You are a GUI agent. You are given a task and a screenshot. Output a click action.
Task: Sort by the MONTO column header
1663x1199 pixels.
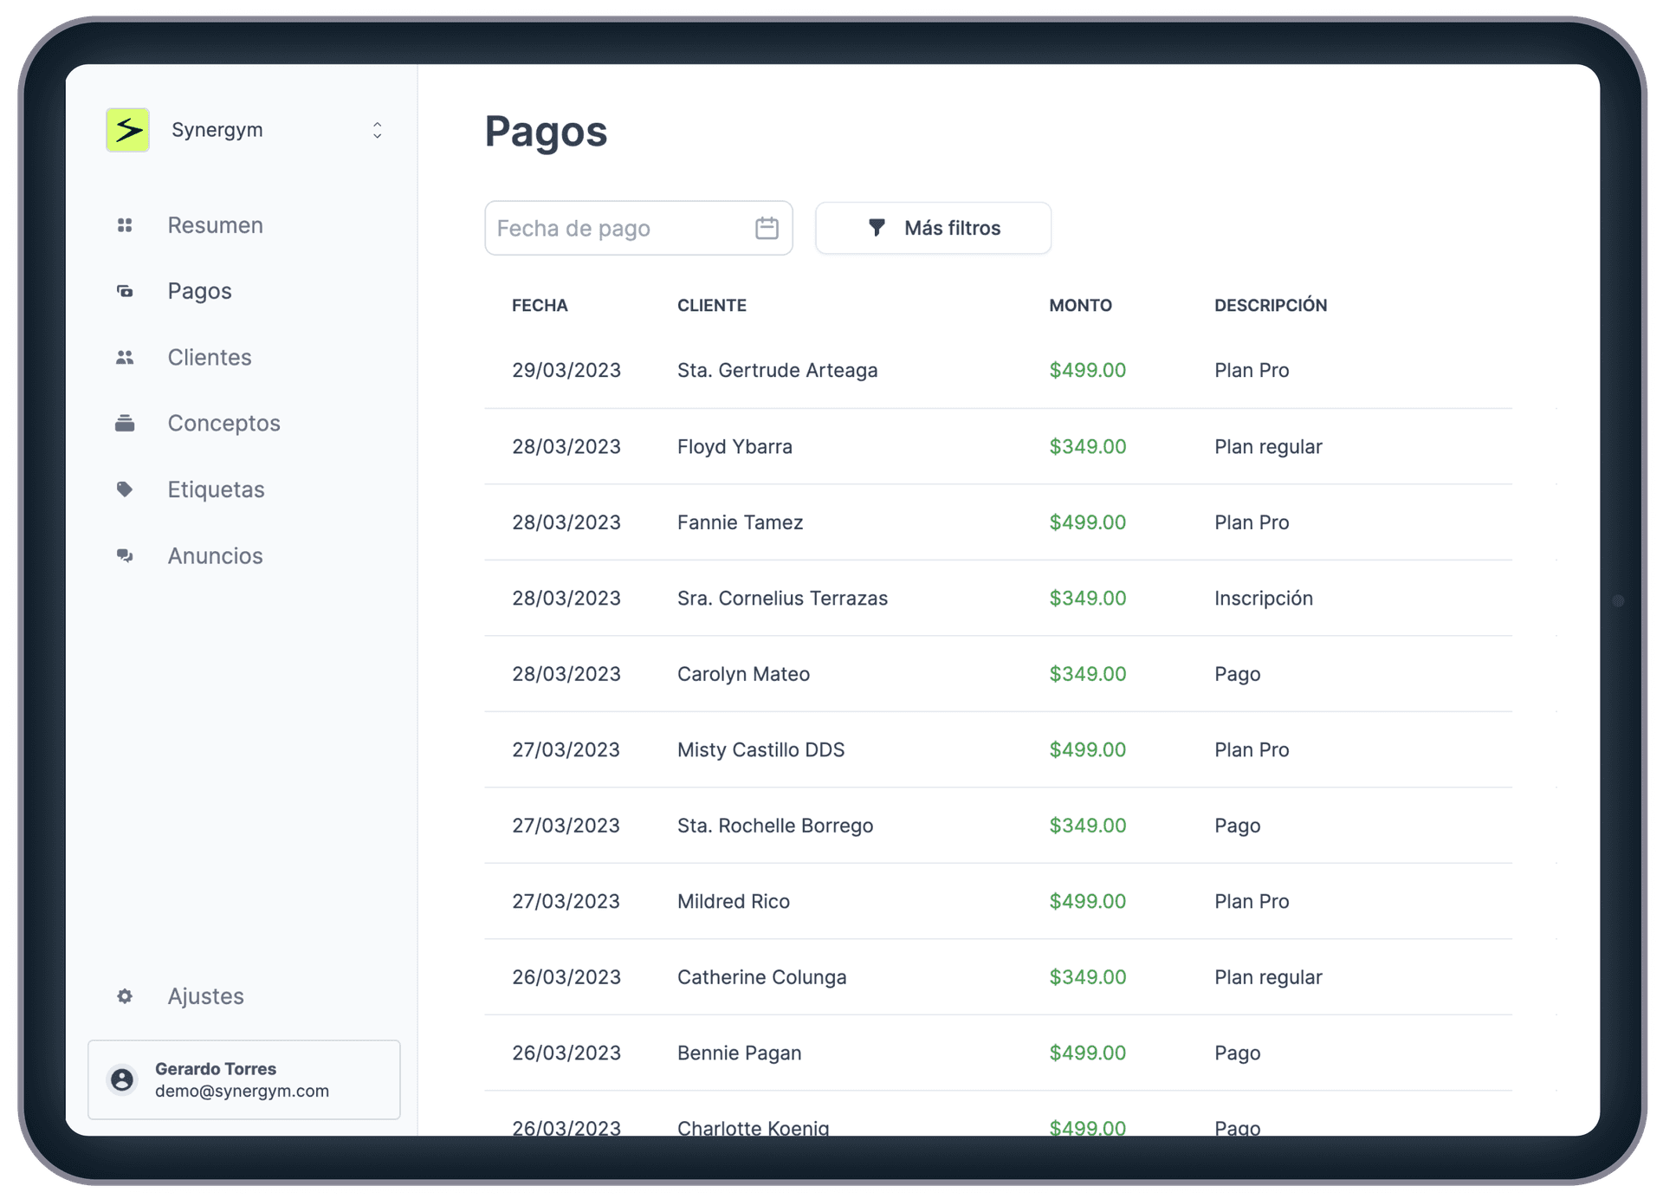point(1080,305)
